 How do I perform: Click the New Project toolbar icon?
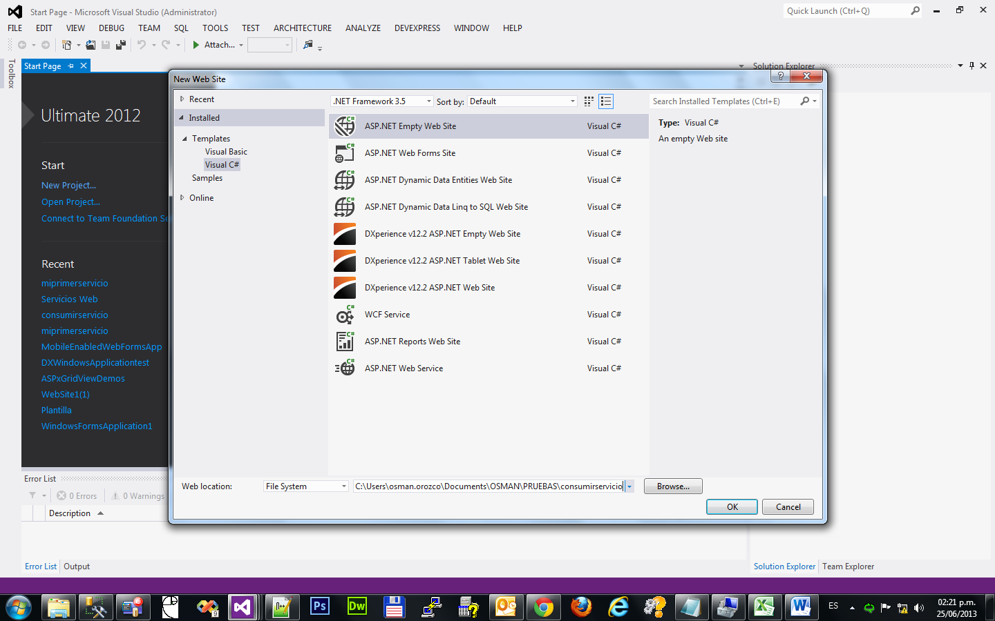point(67,45)
